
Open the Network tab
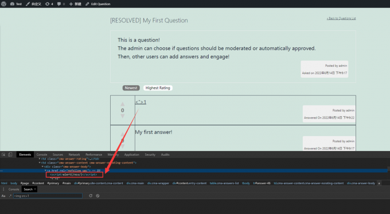pos(74,154)
